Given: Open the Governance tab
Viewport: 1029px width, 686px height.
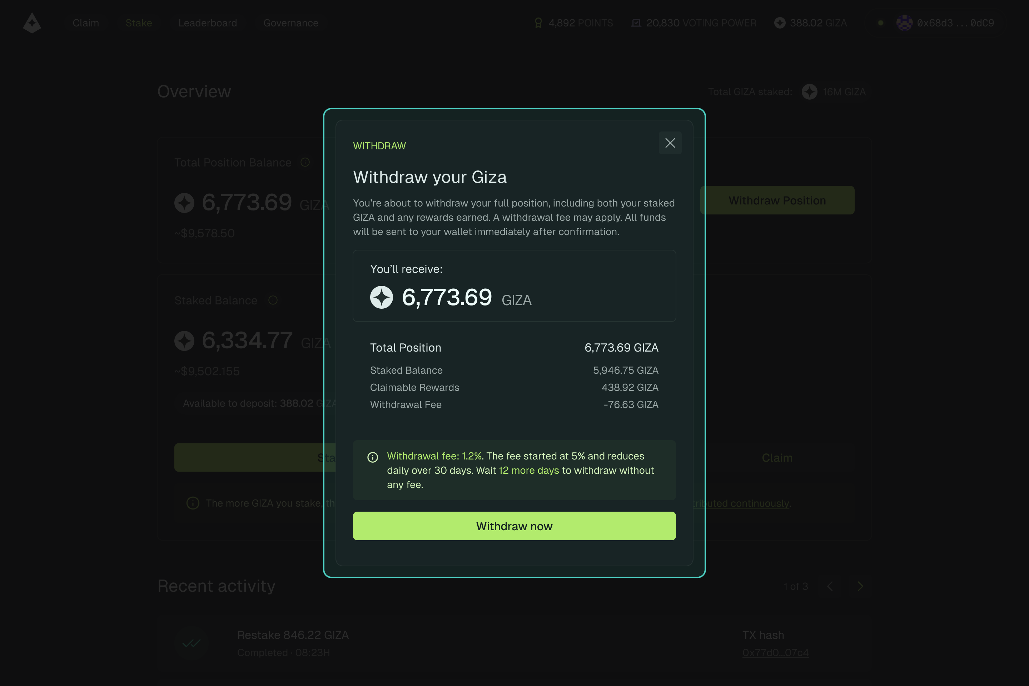Looking at the screenshot, I should pyautogui.click(x=291, y=23).
